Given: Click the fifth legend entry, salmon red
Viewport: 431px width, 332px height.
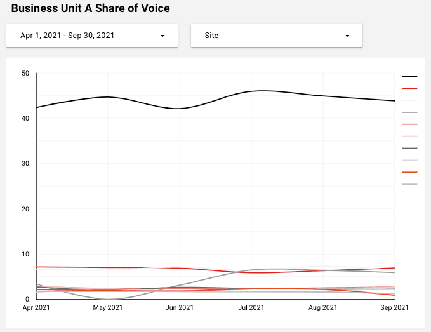Looking at the screenshot, I should coord(409,124).
